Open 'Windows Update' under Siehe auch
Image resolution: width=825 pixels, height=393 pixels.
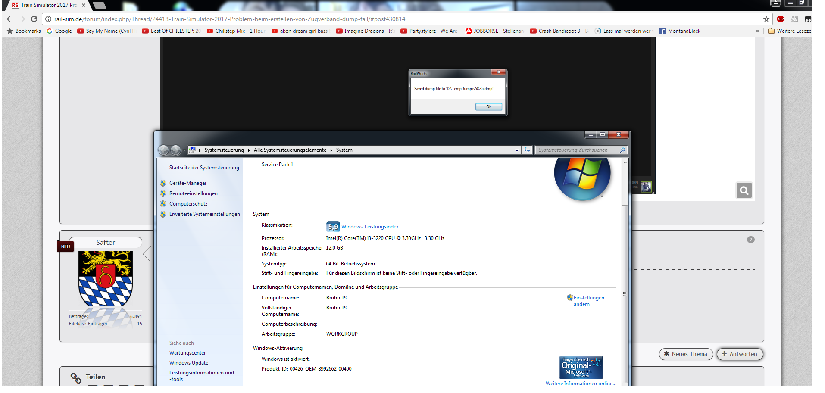(x=189, y=363)
